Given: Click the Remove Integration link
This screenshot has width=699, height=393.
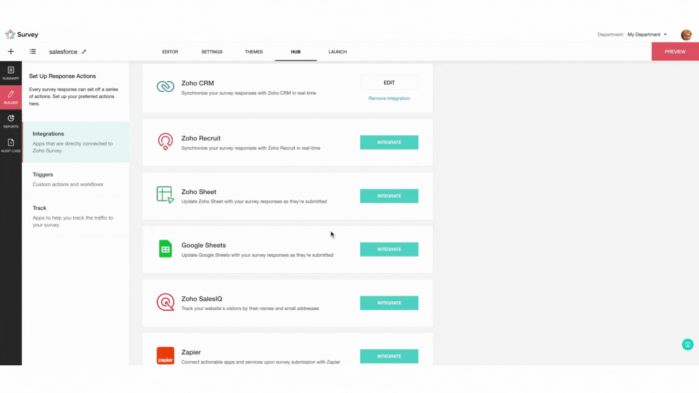Looking at the screenshot, I should [389, 98].
